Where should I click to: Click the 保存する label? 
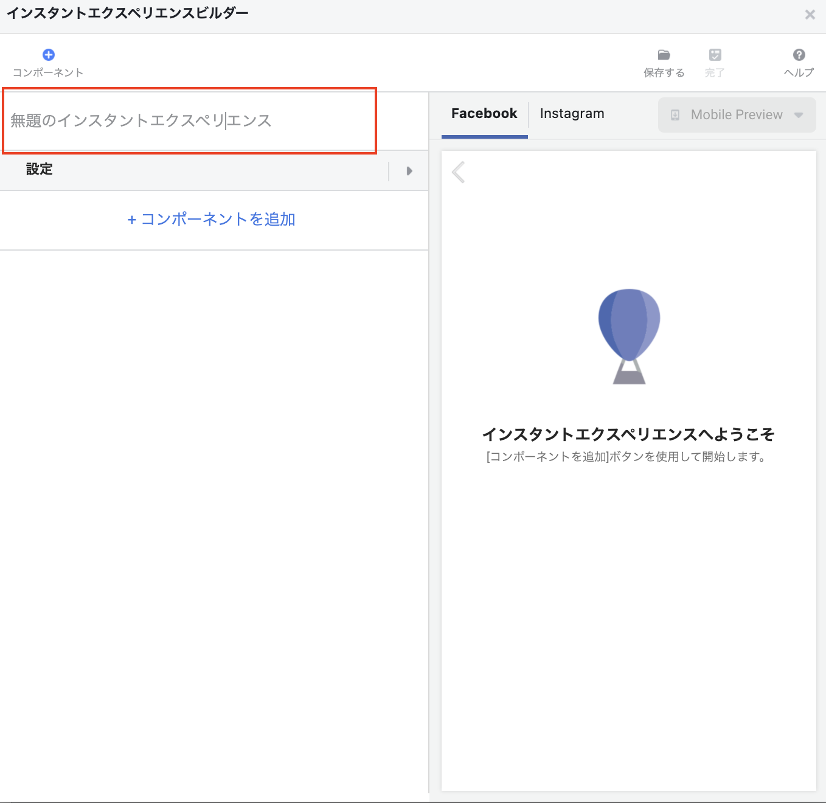pyautogui.click(x=664, y=73)
